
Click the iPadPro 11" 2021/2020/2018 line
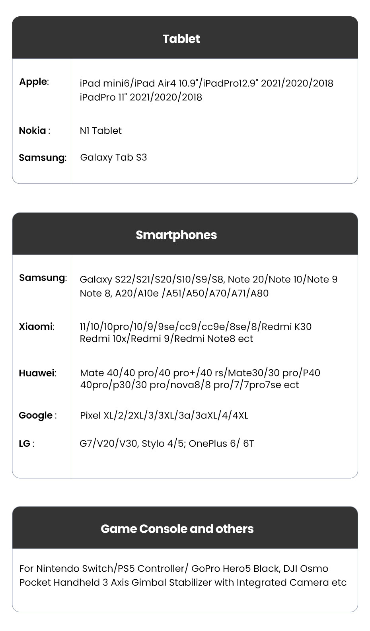[141, 97]
